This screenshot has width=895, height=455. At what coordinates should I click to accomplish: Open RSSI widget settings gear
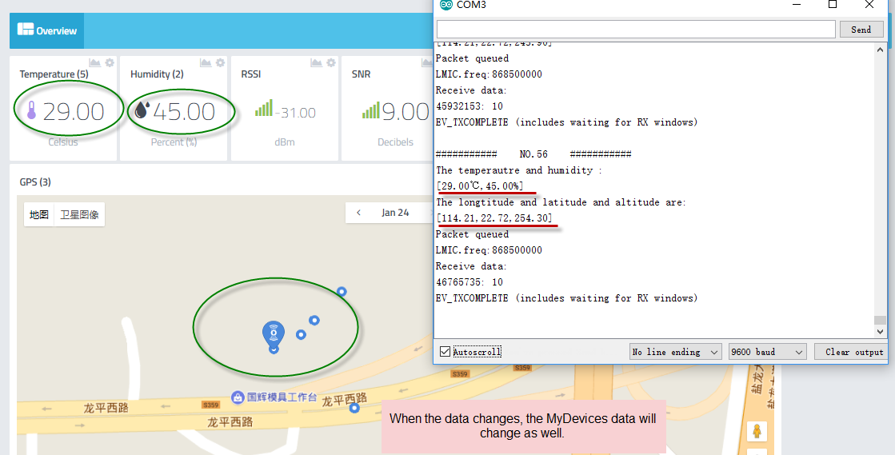(x=331, y=62)
